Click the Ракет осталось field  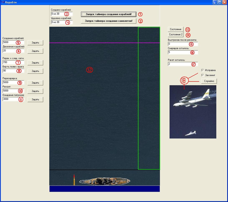pos(183,64)
